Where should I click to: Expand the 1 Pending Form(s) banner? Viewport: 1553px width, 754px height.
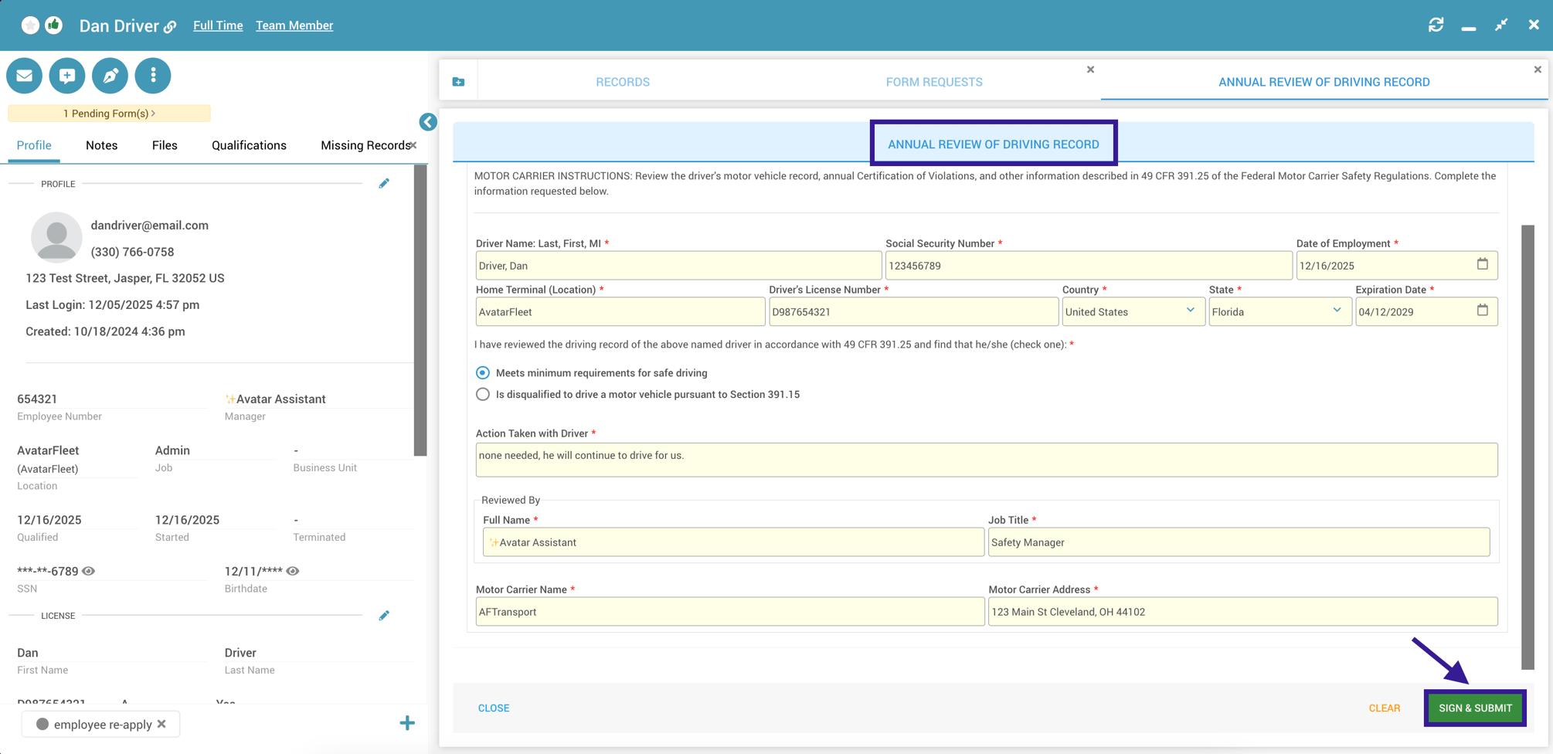[109, 114]
